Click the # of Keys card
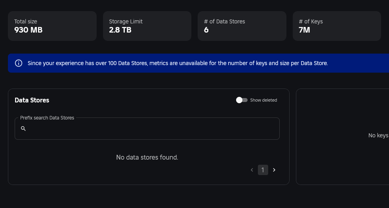 pos(337,26)
